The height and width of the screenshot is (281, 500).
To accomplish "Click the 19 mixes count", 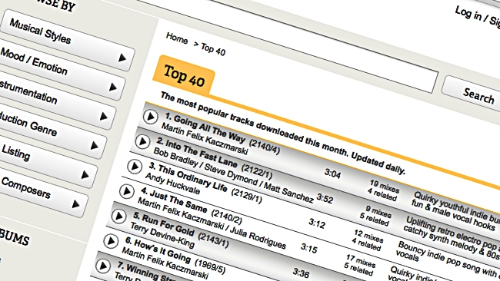I will click(385, 186).
